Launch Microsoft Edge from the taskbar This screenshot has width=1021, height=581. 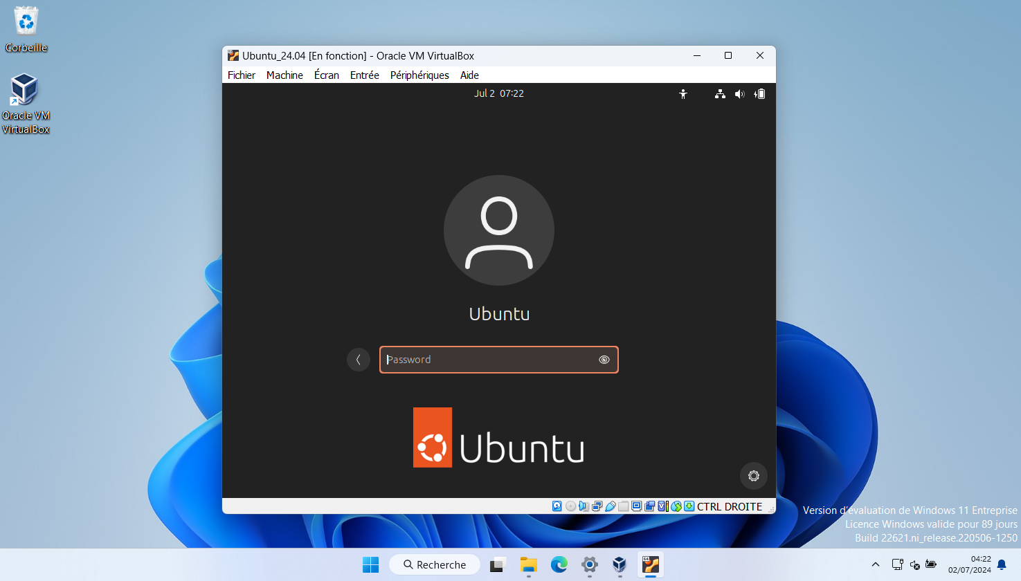tap(559, 565)
